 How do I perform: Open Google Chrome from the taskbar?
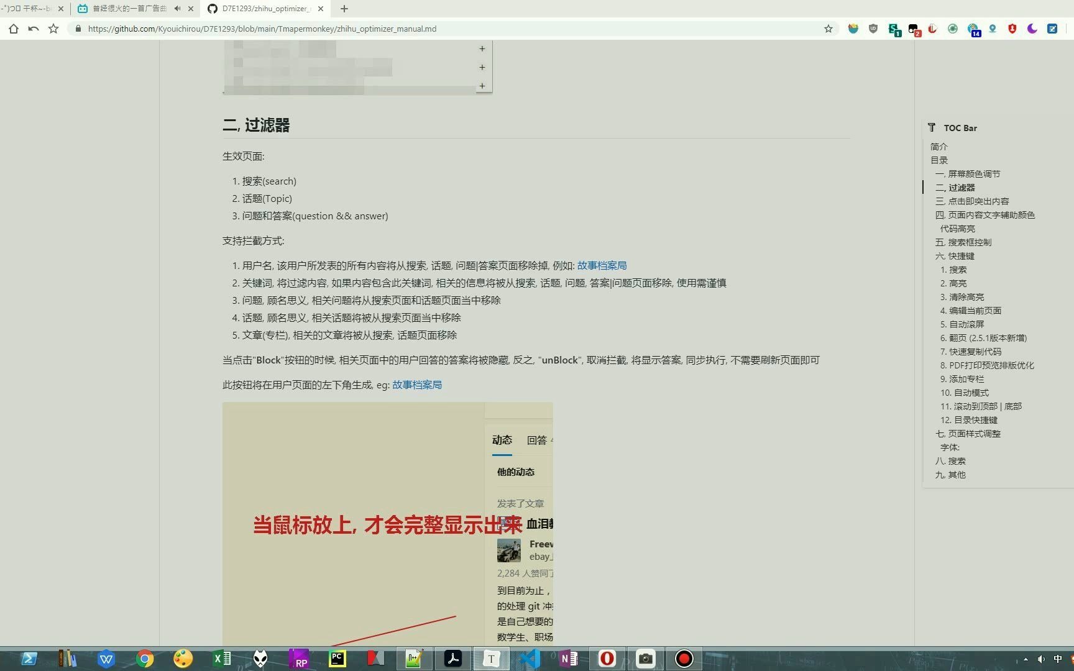(144, 659)
